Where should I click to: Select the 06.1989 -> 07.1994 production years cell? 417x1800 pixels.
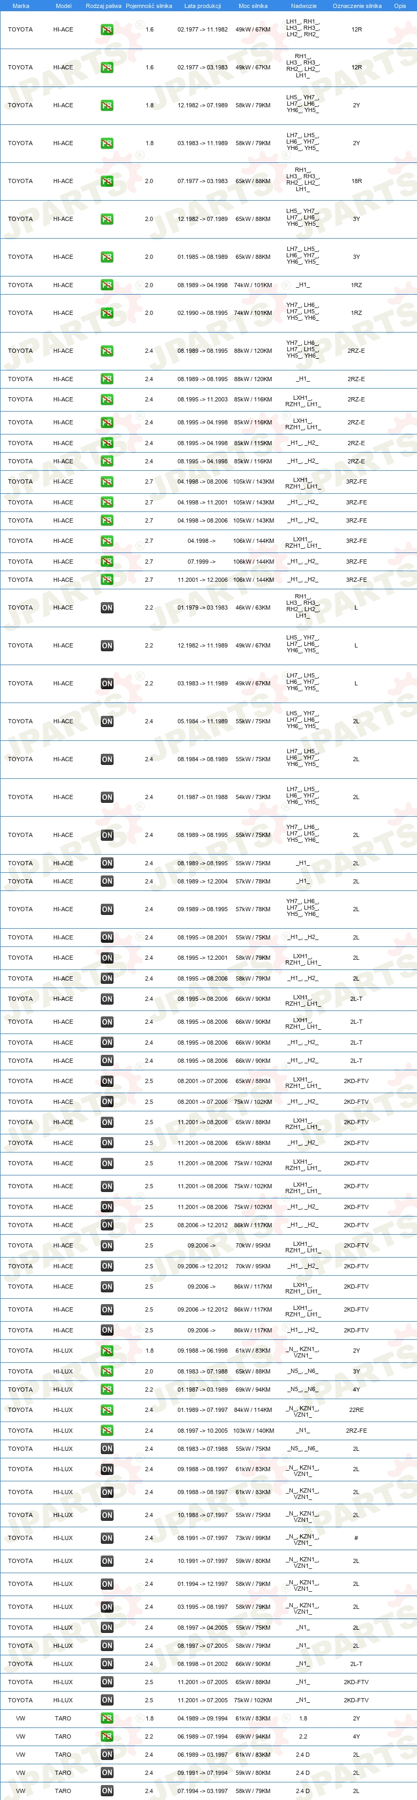tap(203, 1736)
